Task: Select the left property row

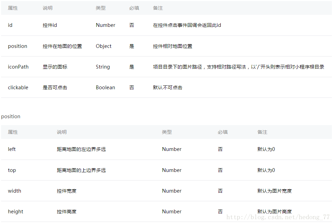Action: pos(165,149)
